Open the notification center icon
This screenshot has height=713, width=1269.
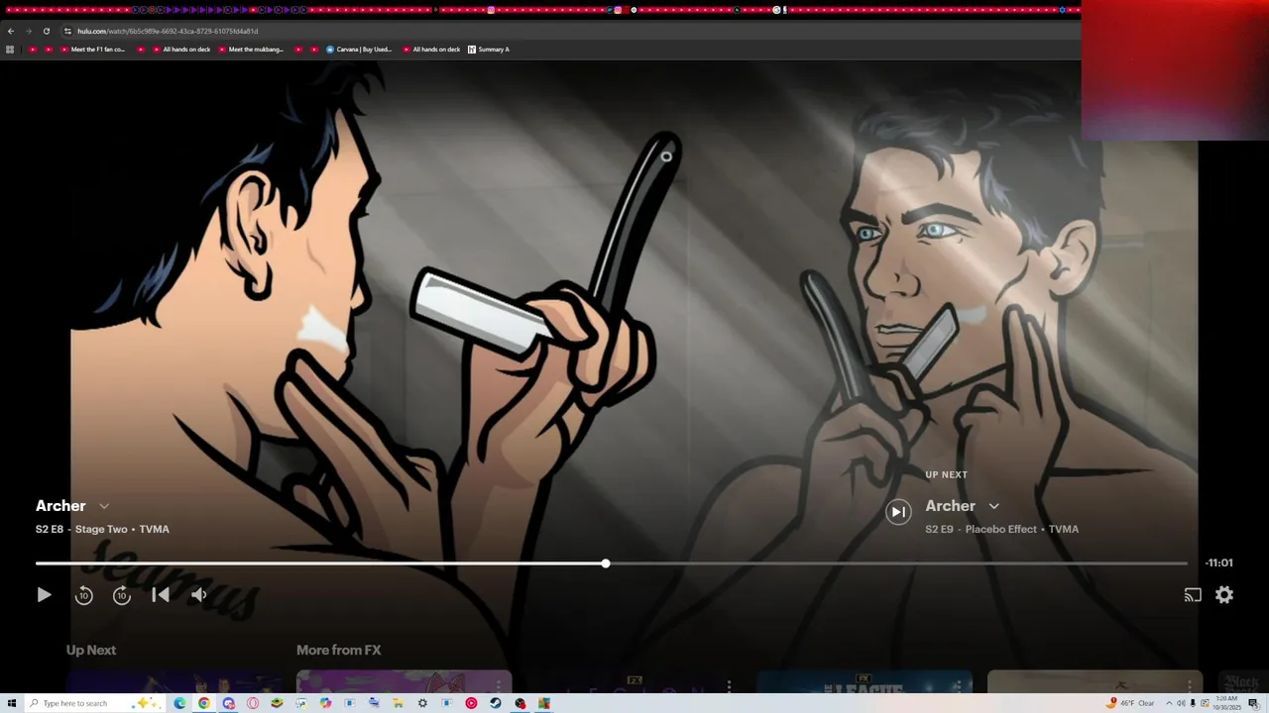coord(1253,703)
